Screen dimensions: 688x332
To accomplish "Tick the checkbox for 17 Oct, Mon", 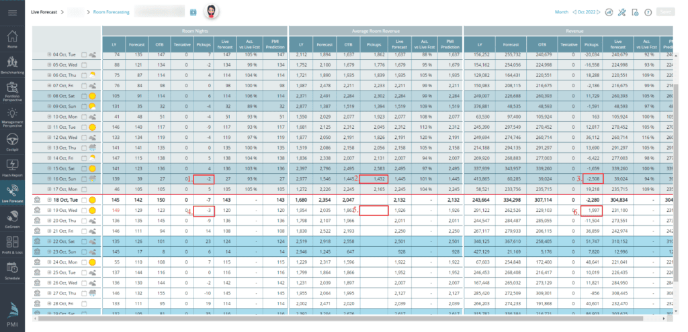I will click(x=84, y=190).
